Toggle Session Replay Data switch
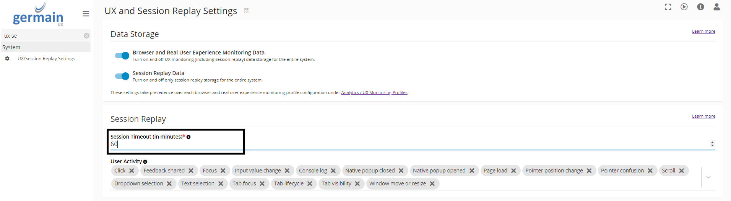This screenshot has height=201, width=731. [122, 76]
